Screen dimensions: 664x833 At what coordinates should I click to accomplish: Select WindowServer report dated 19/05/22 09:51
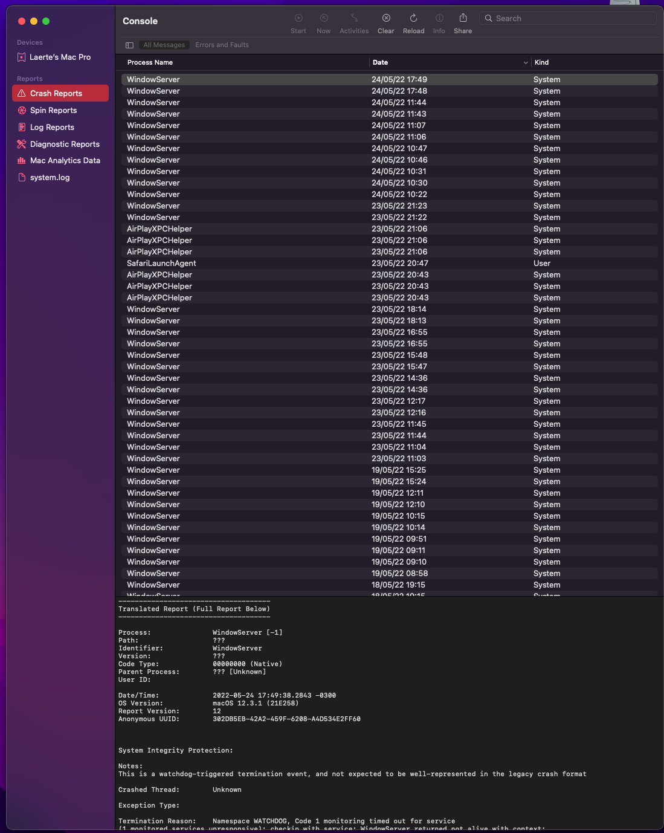[x=390, y=539]
